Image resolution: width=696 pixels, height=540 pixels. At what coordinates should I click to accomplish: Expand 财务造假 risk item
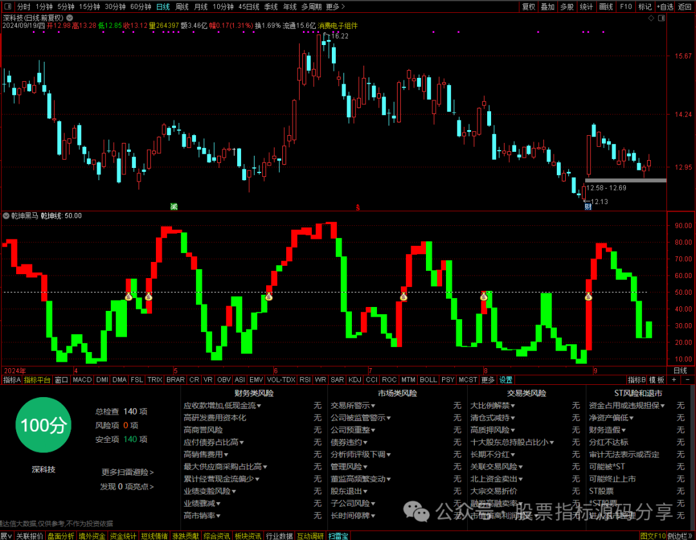[x=607, y=430]
